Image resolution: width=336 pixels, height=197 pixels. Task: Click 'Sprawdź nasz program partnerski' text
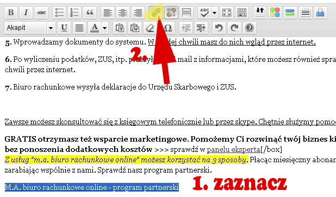pyautogui.click(x=154, y=170)
